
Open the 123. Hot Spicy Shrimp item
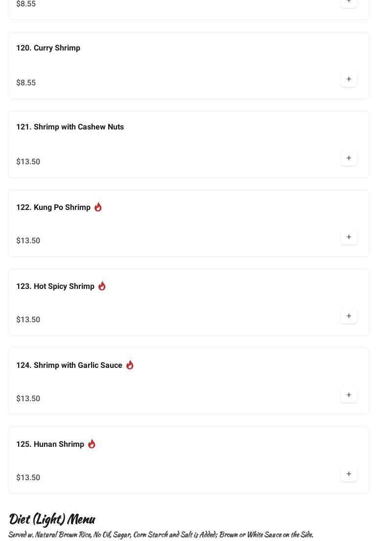55,286
